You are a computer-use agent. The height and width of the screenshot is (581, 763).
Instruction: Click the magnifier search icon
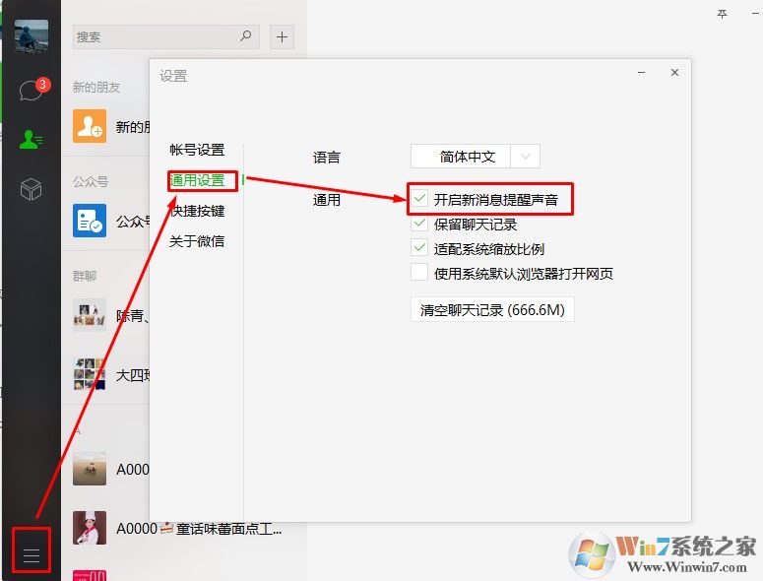click(246, 36)
